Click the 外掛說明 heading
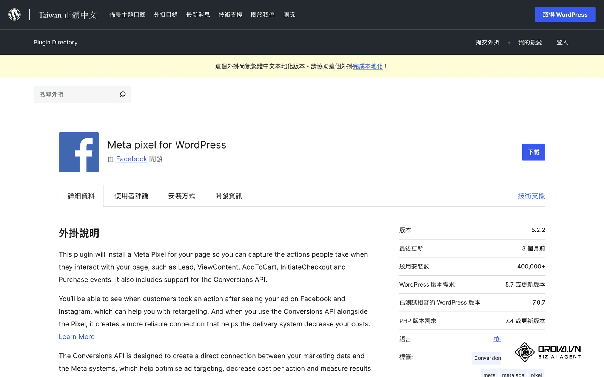This screenshot has height=377, width=604. pyautogui.click(x=79, y=233)
